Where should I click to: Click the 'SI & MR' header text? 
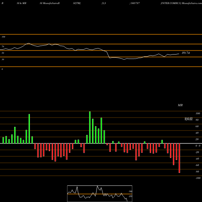21,3
